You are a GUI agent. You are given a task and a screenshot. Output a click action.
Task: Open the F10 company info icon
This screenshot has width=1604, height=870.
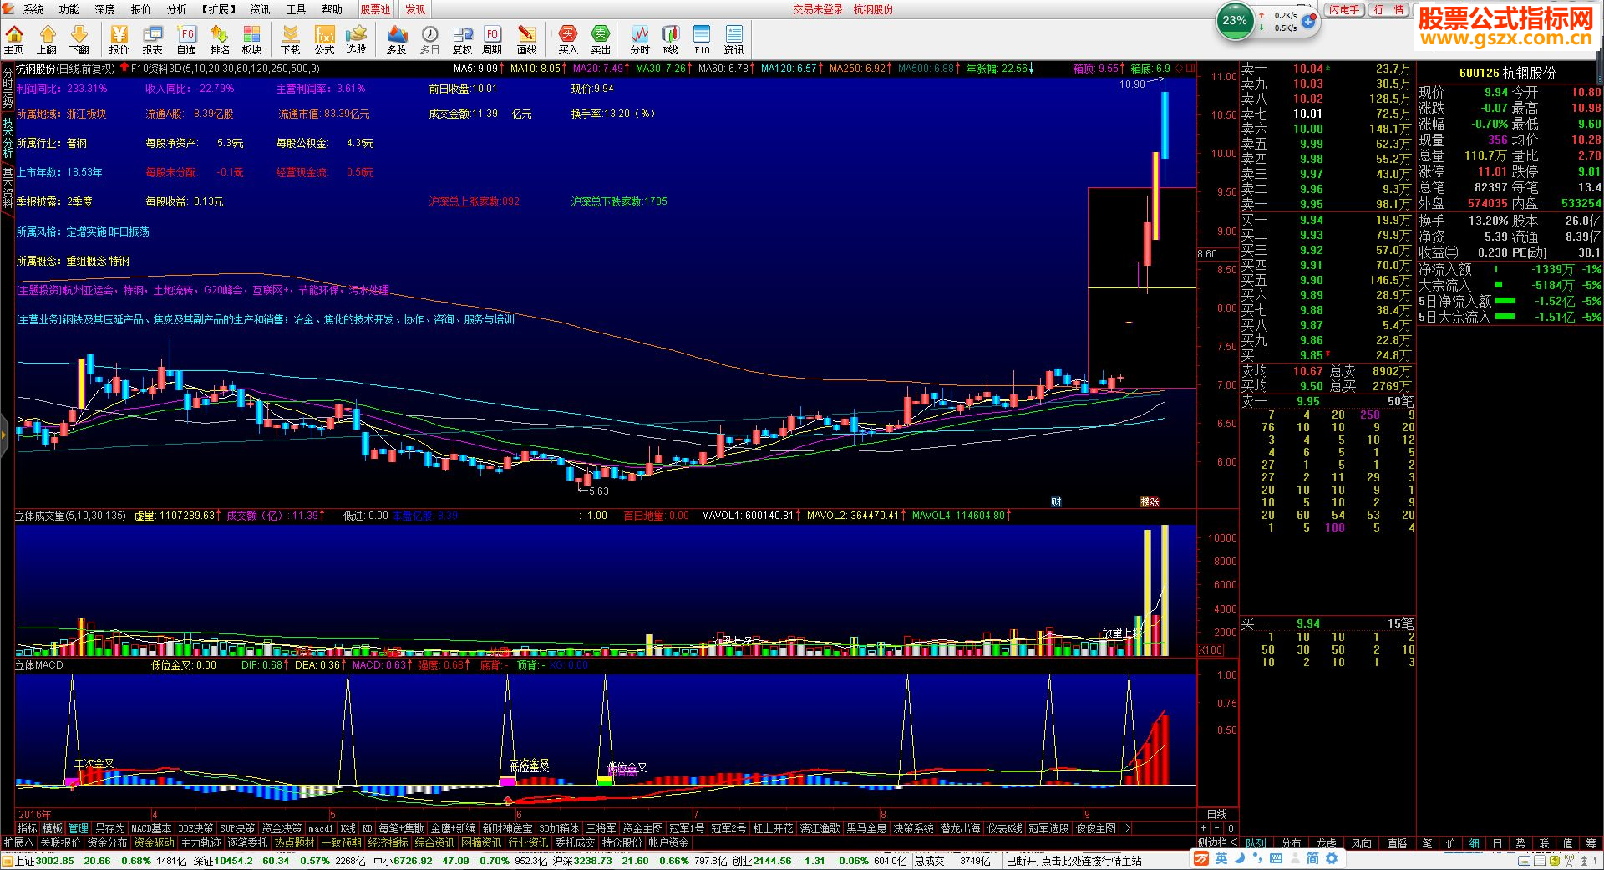tap(702, 39)
